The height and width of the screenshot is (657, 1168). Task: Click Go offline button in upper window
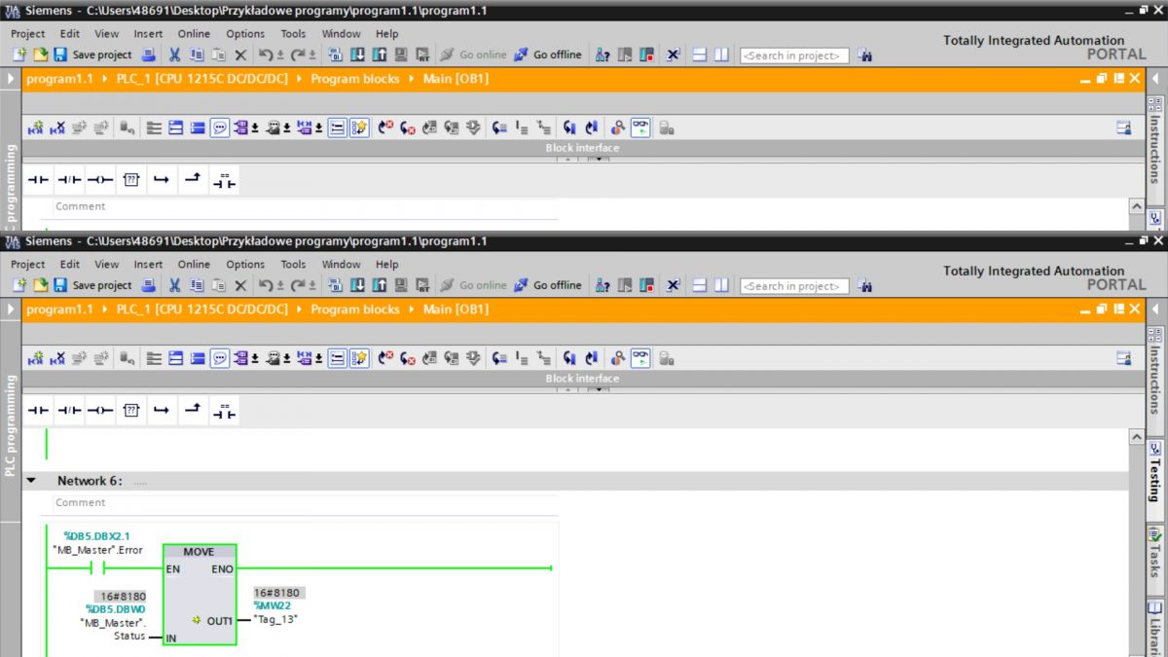point(548,55)
